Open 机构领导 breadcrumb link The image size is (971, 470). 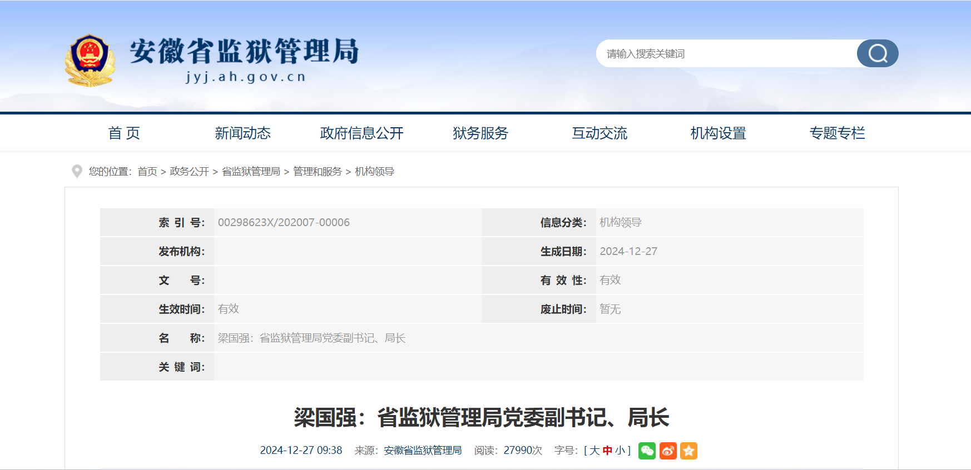[375, 172]
